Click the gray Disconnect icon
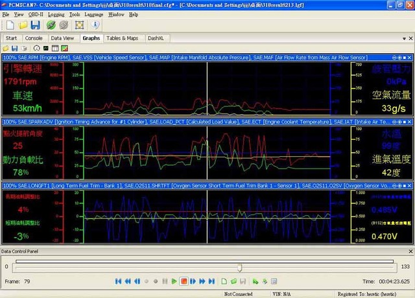Image resolution: width=415 pixels, height=298 pixels. (x=63, y=25)
